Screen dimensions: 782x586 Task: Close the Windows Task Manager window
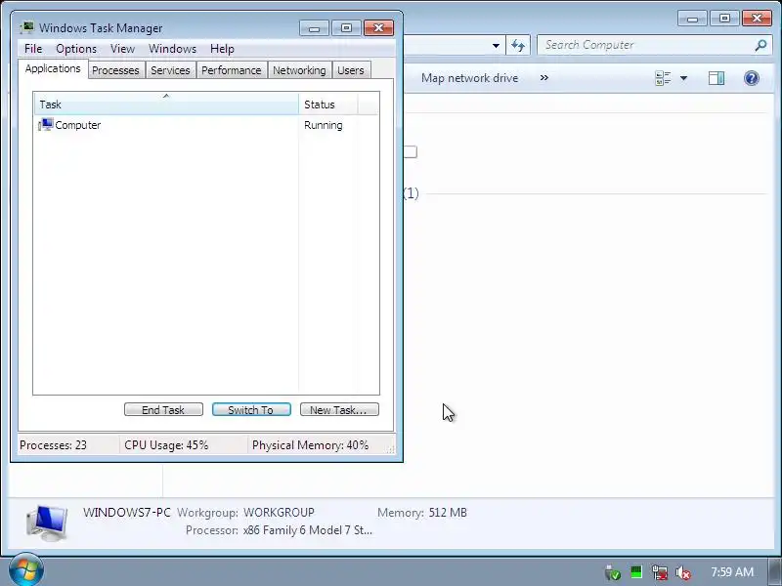pos(378,28)
